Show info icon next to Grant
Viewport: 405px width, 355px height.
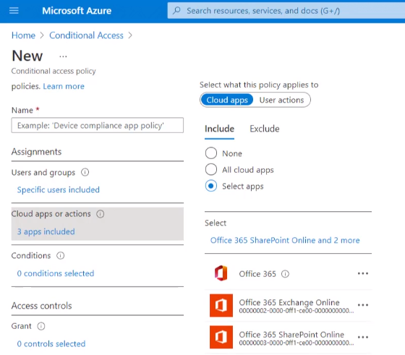41,326
